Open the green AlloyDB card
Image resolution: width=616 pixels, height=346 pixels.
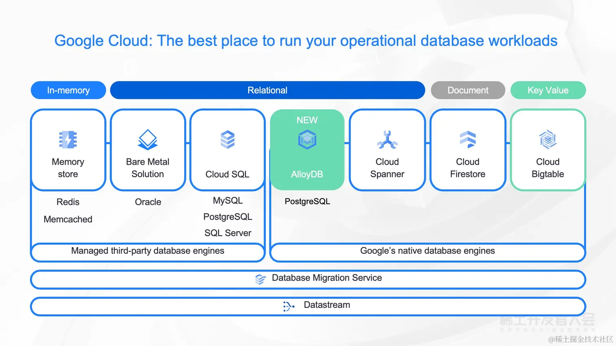coord(307,150)
